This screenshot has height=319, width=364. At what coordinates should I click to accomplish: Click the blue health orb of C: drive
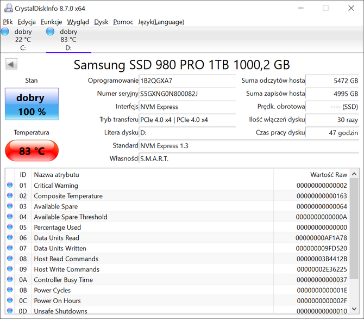coord(5,32)
